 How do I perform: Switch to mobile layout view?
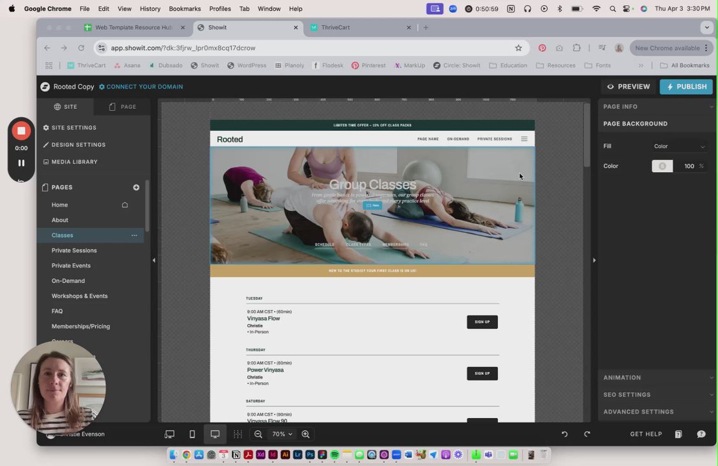(192, 434)
